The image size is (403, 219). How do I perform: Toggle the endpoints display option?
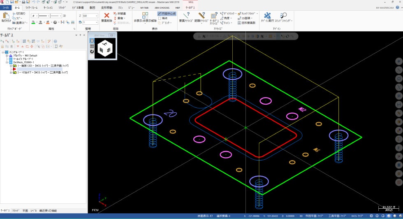click(x=162, y=18)
